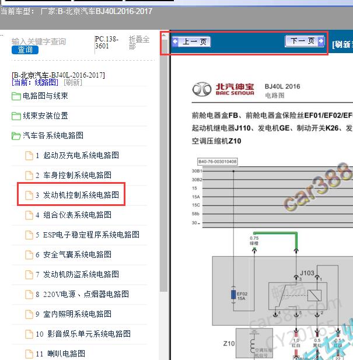Go to next page with 下一页
Viewport: 353px width, 360px height.
[x=305, y=41]
